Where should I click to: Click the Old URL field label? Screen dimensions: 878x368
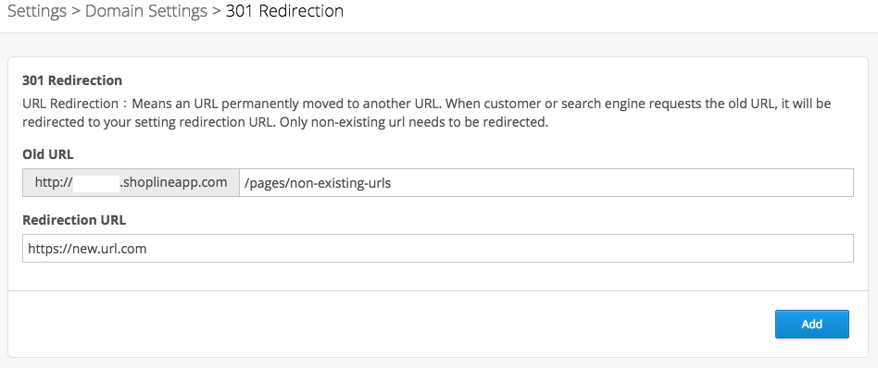coord(47,153)
